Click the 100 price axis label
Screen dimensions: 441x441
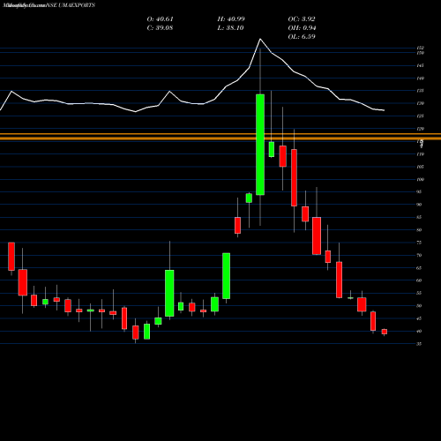(x=420, y=179)
